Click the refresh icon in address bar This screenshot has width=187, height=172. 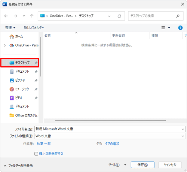(119, 16)
